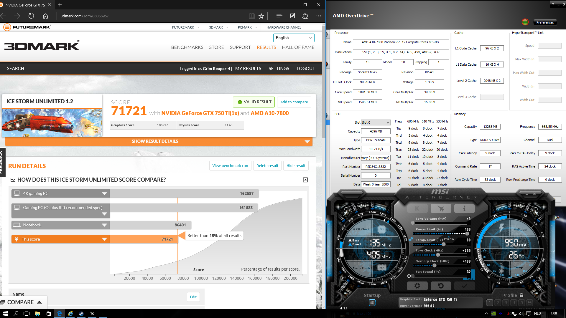Image resolution: width=566 pixels, height=318 pixels.
Task: Open File Explorer from taskbar
Action: pos(38,313)
